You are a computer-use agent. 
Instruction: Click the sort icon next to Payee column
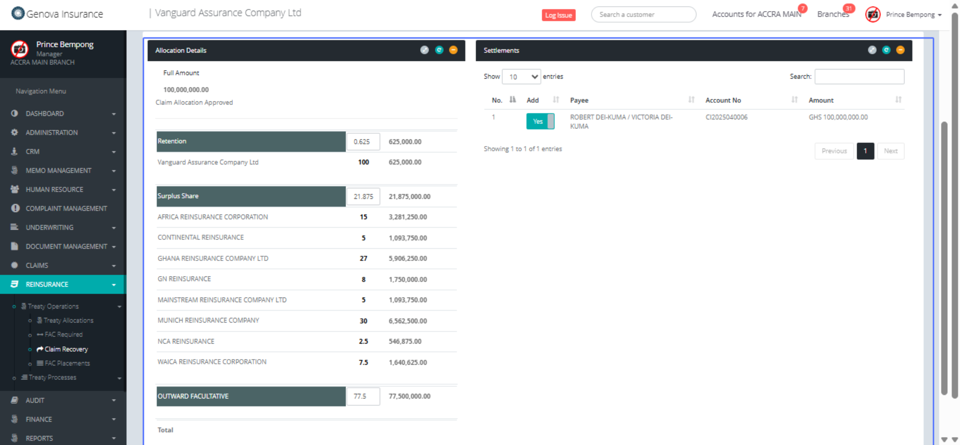691,100
